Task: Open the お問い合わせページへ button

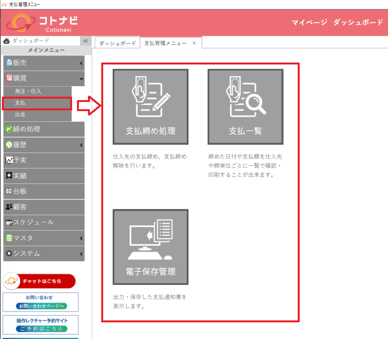Action: pyautogui.click(x=41, y=306)
